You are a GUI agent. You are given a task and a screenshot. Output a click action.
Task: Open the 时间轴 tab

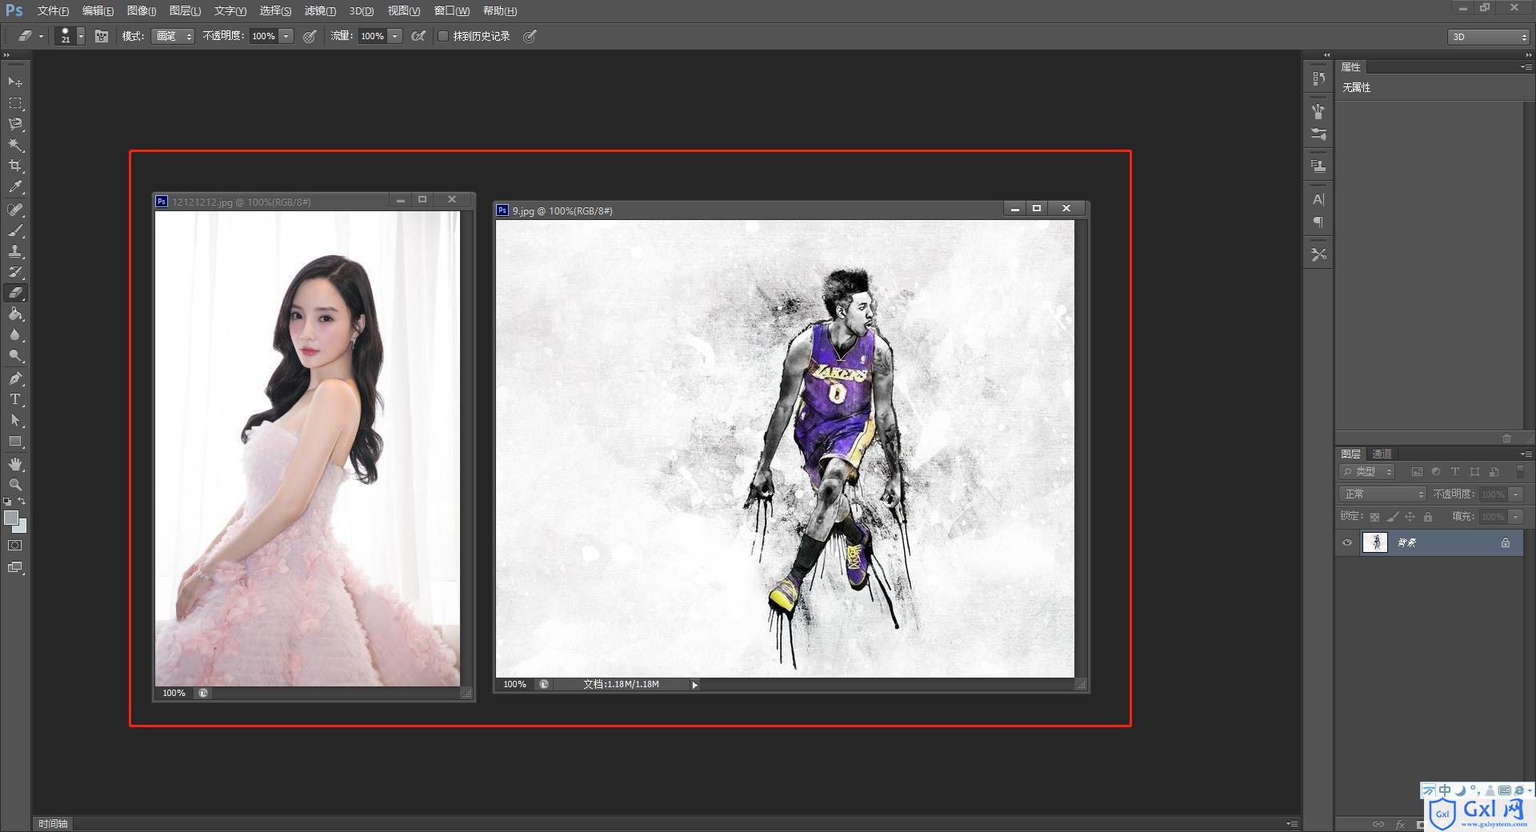(53, 823)
